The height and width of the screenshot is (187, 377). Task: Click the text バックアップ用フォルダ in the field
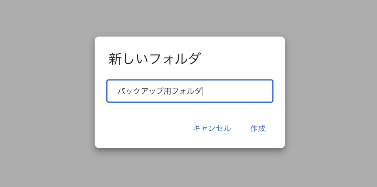[159, 91]
